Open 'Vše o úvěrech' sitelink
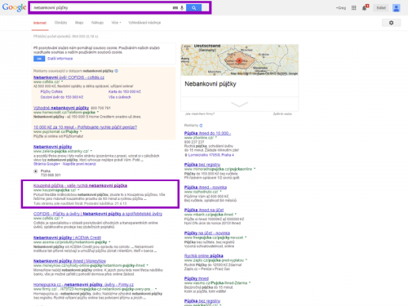 [120, 97]
